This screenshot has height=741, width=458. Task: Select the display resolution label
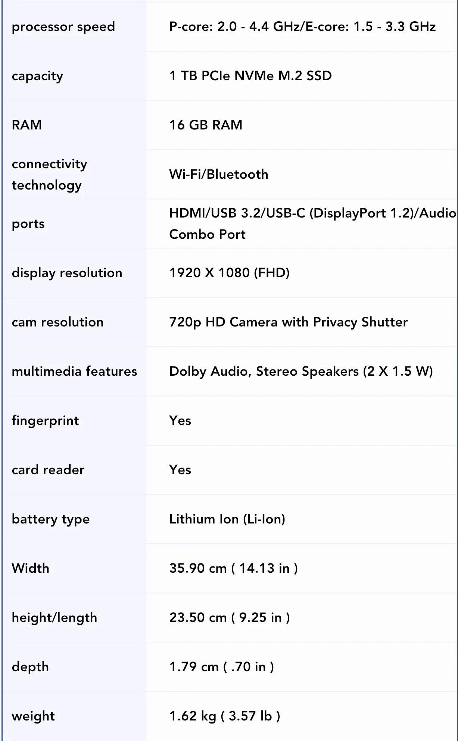[67, 273]
